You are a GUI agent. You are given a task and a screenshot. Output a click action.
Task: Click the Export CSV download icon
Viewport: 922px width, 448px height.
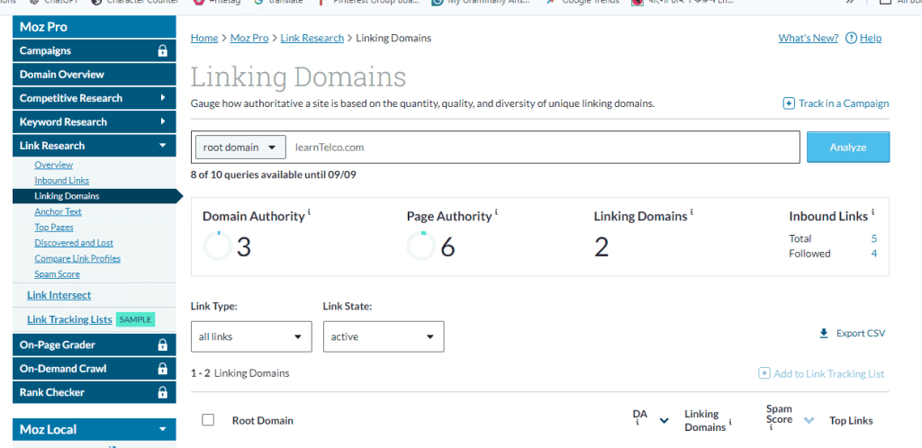[824, 334]
